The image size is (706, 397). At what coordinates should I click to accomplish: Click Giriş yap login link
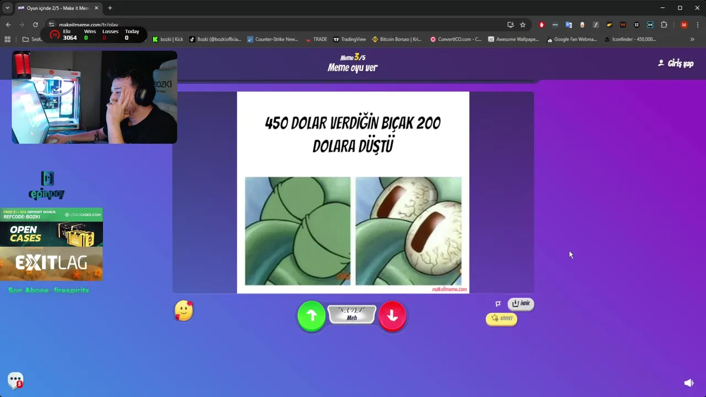pos(676,63)
